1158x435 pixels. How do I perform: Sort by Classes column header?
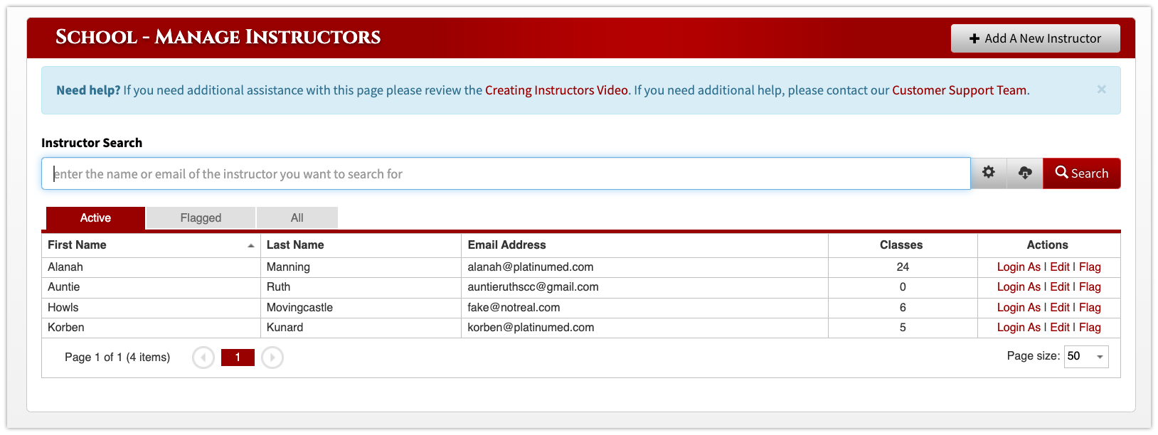[x=901, y=245]
